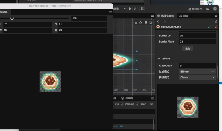Go forward in inspector history
The image size is (222, 131).
165,21
